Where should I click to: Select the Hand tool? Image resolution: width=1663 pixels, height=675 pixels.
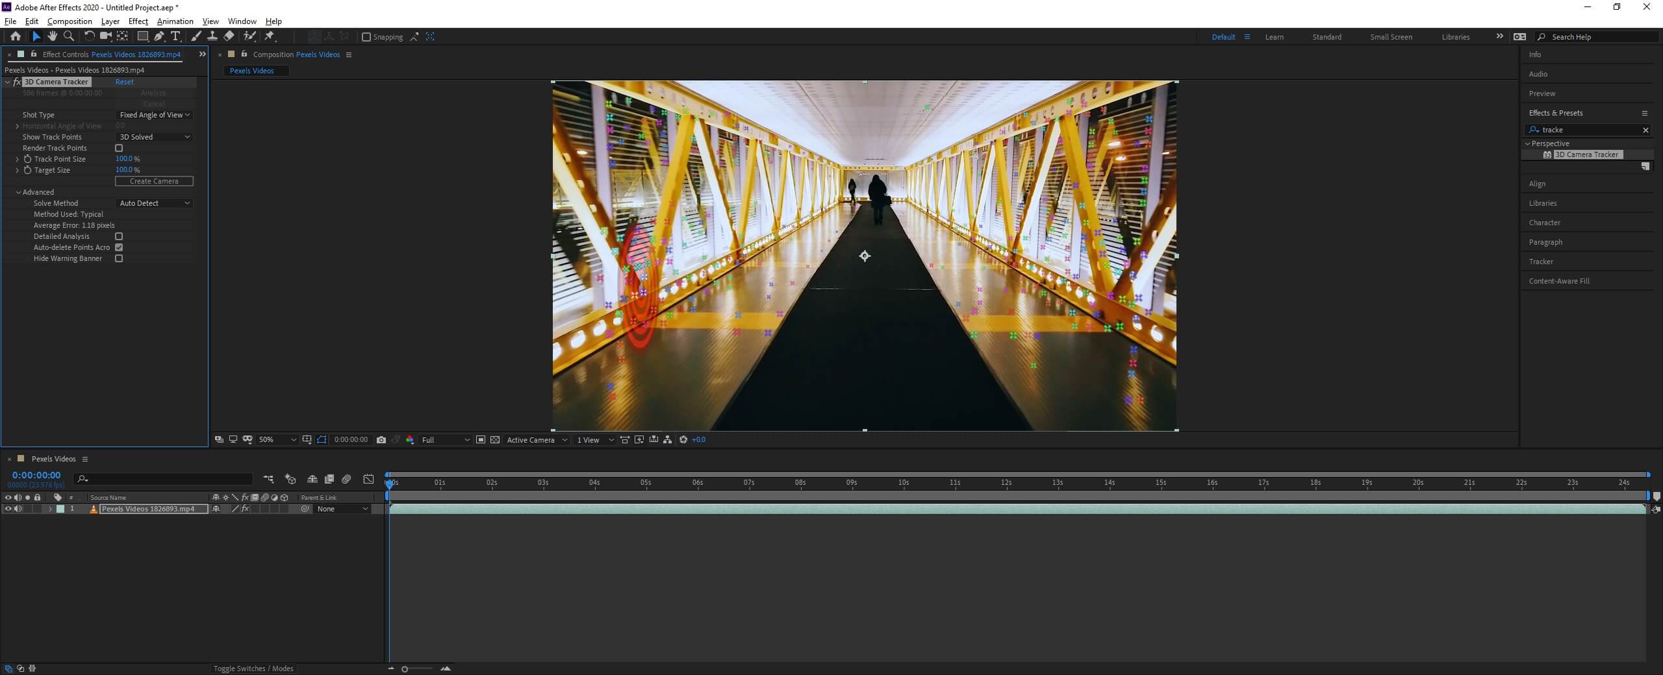52,36
